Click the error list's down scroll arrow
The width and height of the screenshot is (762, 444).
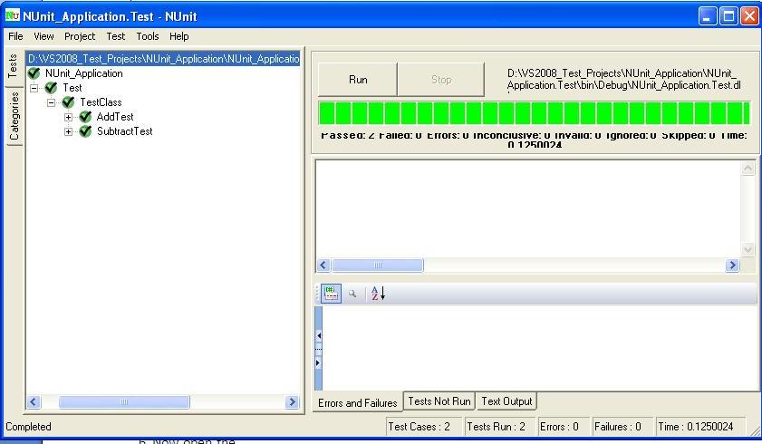pos(748,250)
